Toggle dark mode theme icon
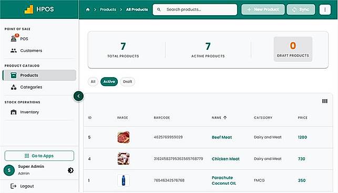 70,170
